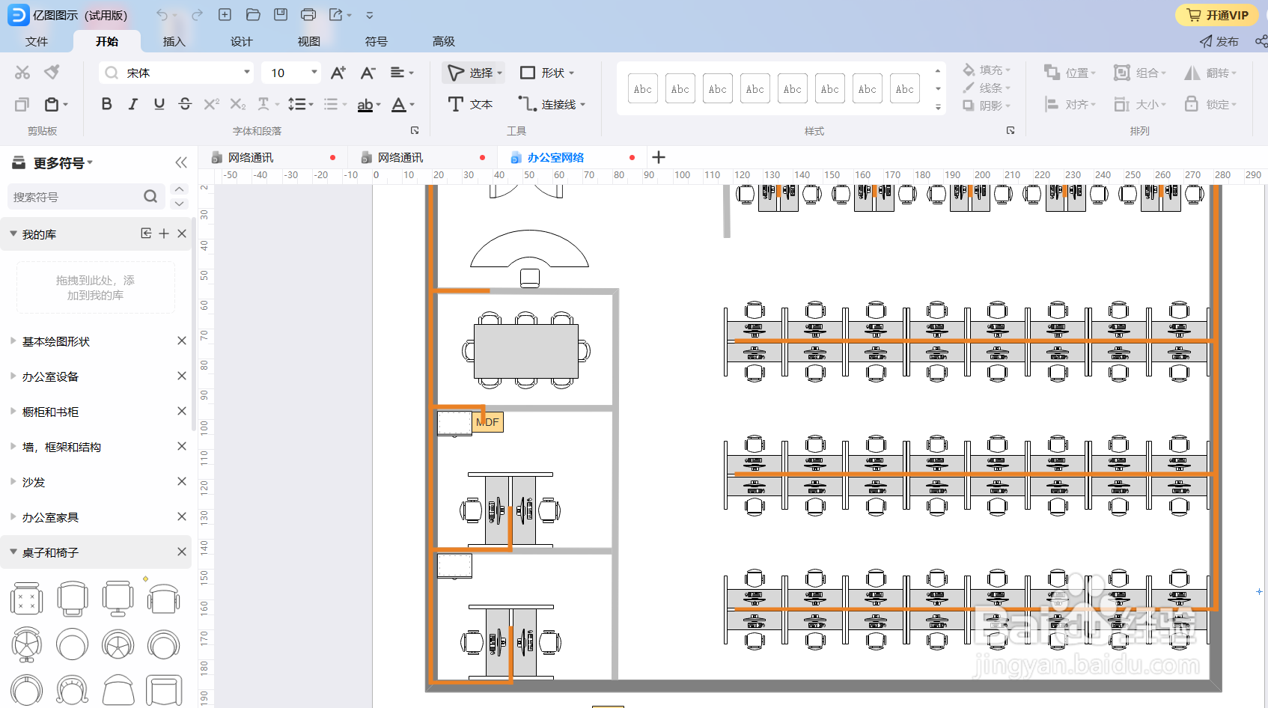Viewport: 1268px width, 708px height.
Task: Click the 开通VIP button
Action: (x=1218, y=15)
